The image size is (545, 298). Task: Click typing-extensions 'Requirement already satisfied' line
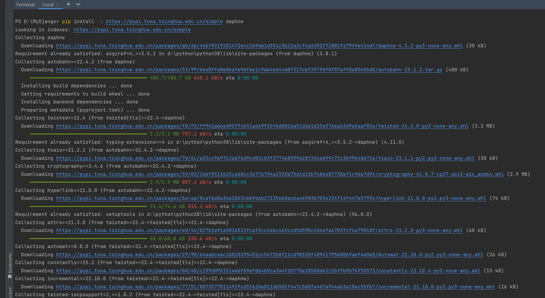click(x=210, y=142)
